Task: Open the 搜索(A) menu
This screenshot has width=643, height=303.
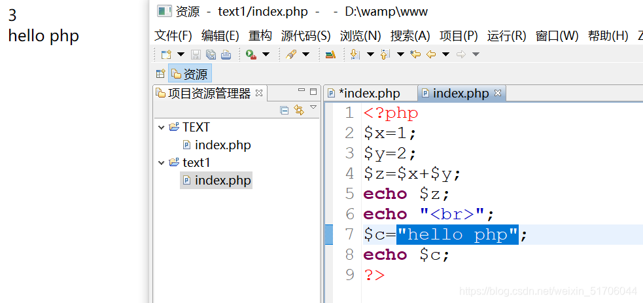Action: (x=410, y=36)
